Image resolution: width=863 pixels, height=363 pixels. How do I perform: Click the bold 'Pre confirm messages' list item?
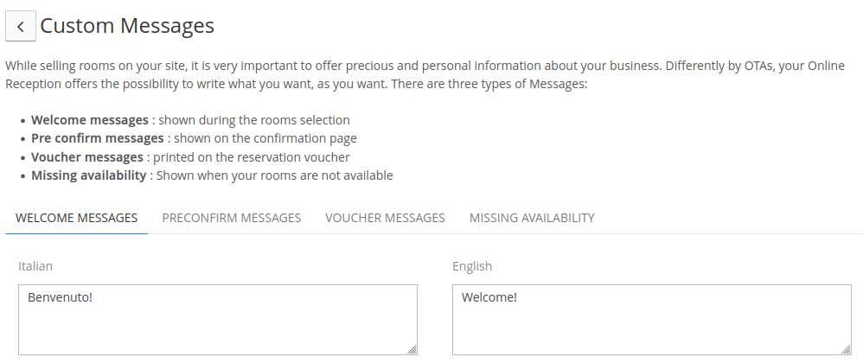click(x=97, y=138)
